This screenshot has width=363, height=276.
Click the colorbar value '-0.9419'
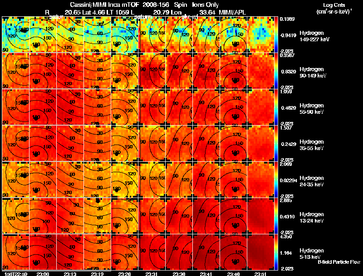(x=288, y=35)
